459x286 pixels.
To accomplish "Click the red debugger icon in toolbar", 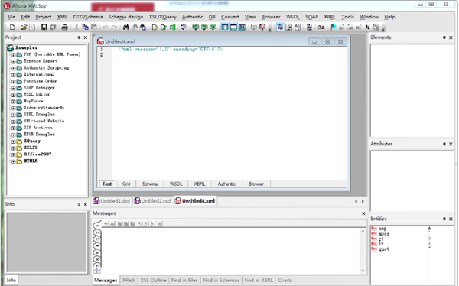I will click(262, 28).
